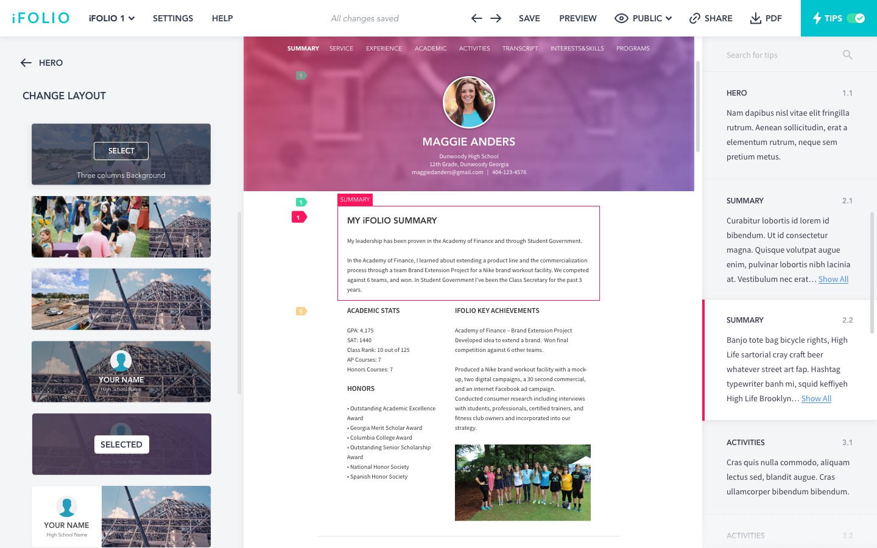Click the undo back arrow icon
The height and width of the screenshot is (548, 877).
pyautogui.click(x=477, y=18)
